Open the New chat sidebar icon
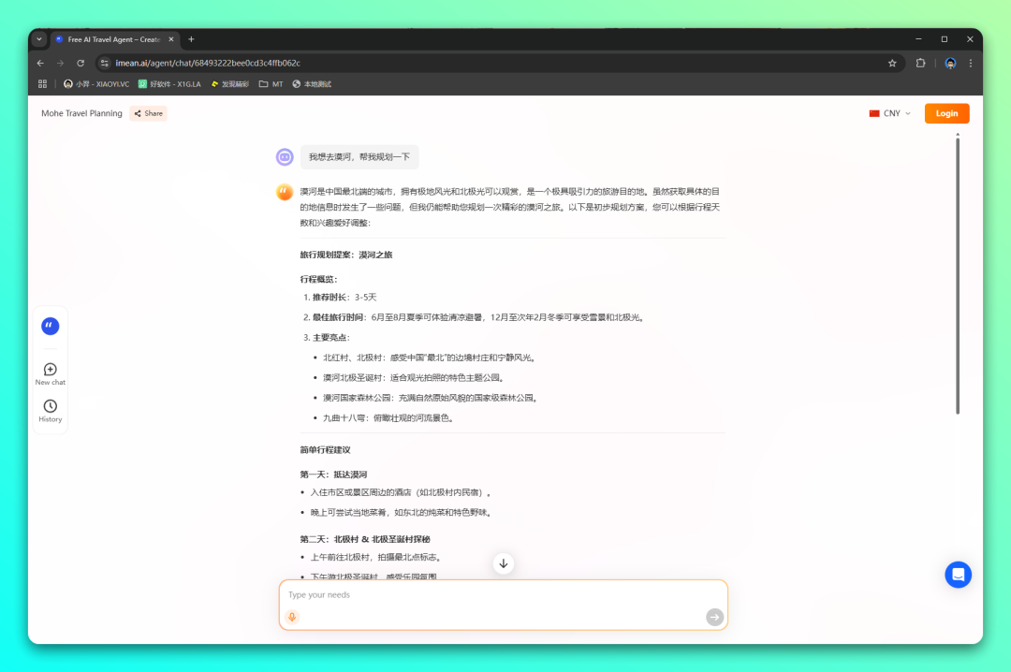1011x672 pixels. coord(51,370)
